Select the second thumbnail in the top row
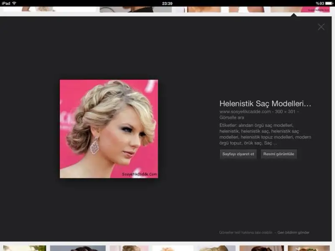The width and height of the screenshot is (335, 251). click(134, 9)
